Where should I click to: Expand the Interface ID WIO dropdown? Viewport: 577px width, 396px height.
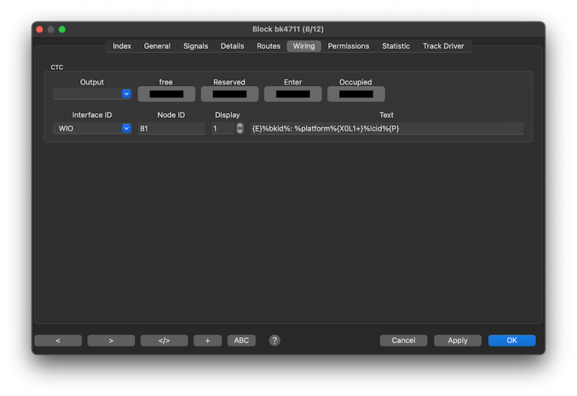click(x=92, y=129)
